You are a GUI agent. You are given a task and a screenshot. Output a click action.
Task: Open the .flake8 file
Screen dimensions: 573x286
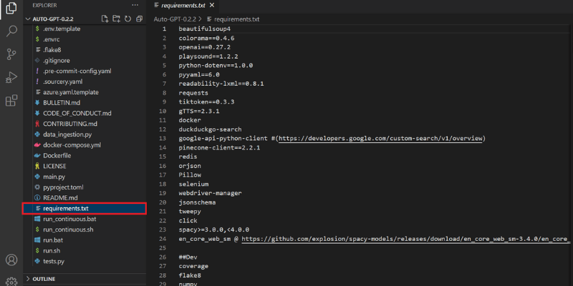pyautogui.click(x=52, y=49)
